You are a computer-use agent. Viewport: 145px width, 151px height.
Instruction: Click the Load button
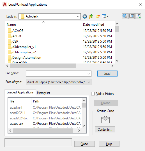tap(107, 74)
